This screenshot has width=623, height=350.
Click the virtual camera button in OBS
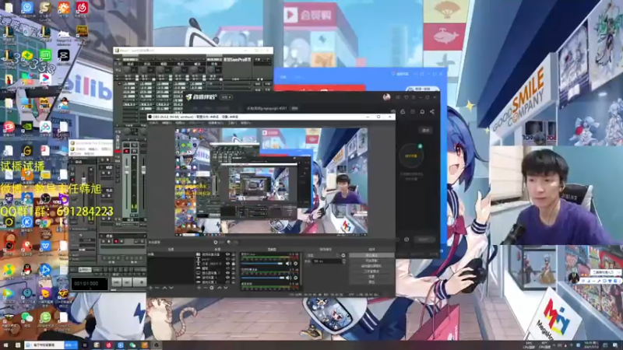371,266
